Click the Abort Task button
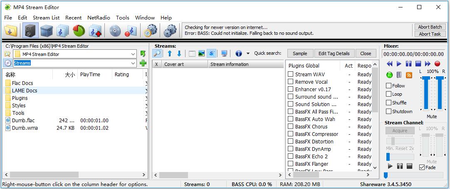The height and width of the screenshot is (189, 450). tap(430, 34)
